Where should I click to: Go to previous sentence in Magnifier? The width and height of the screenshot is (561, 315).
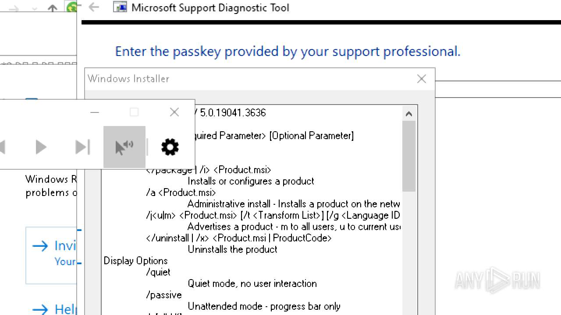coord(3,147)
